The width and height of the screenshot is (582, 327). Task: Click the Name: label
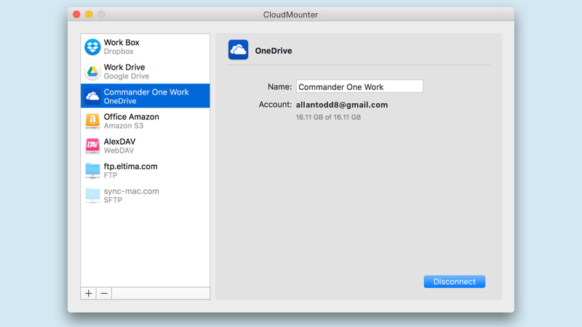pos(279,86)
